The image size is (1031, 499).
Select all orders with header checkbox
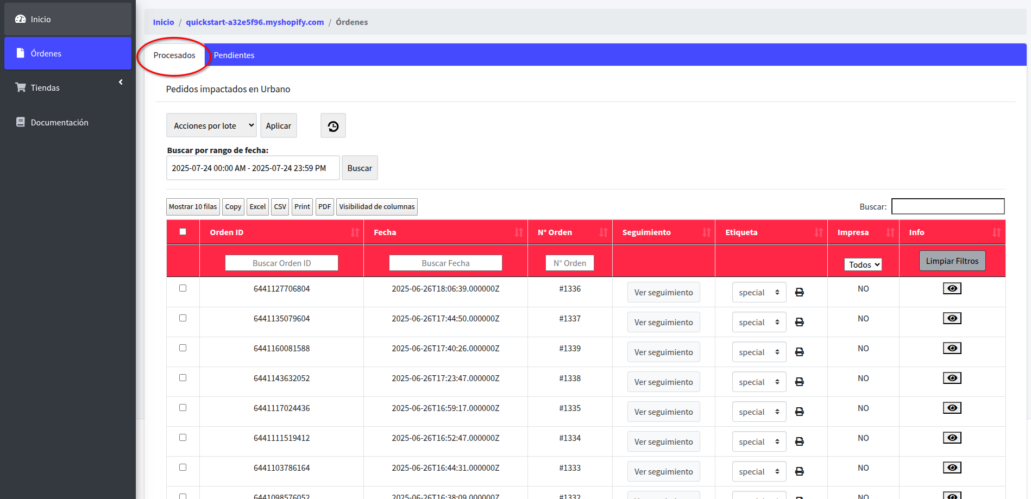point(183,232)
